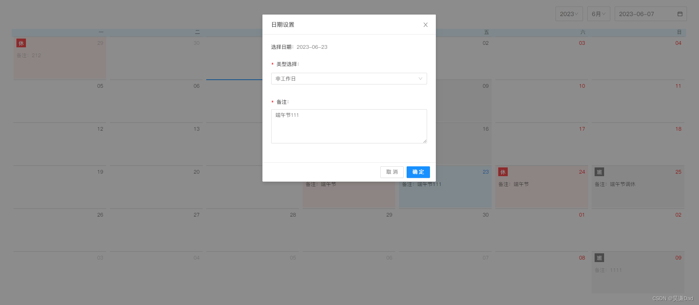The height and width of the screenshot is (305, 699).
Task: Select calendar day 17
Action: [x=542, y=144]
